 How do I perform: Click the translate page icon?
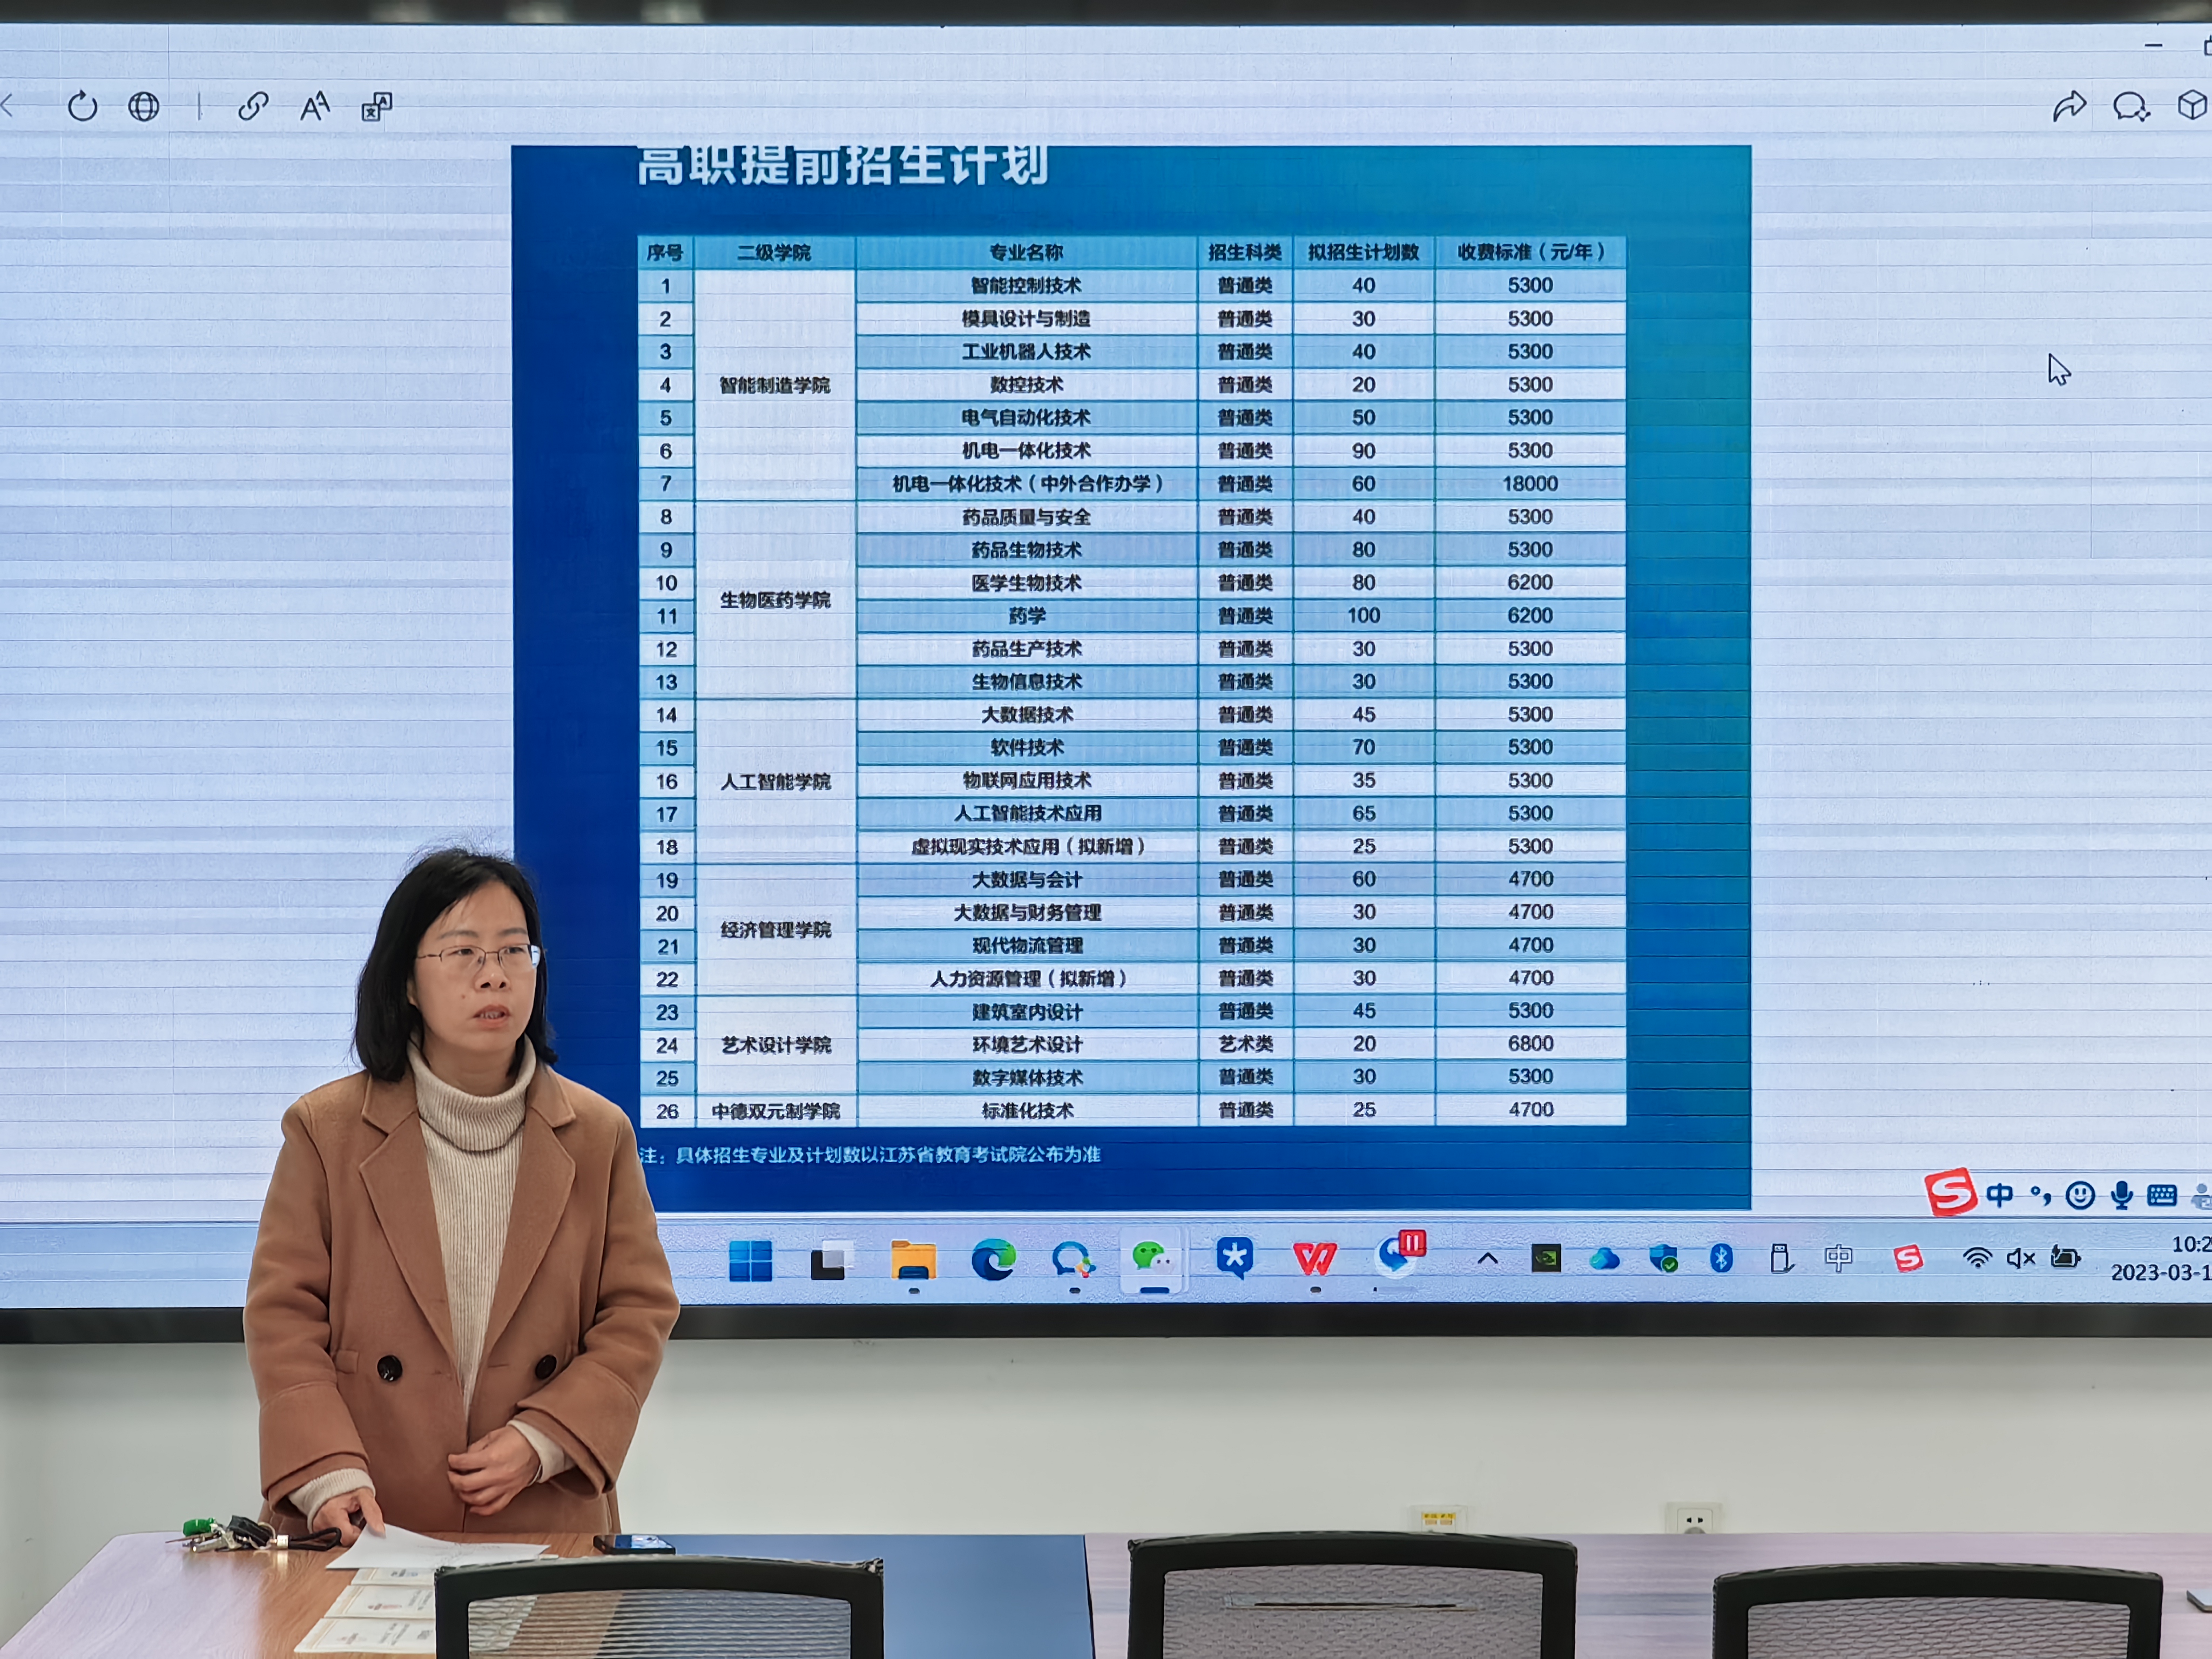[x=377, y=106]
